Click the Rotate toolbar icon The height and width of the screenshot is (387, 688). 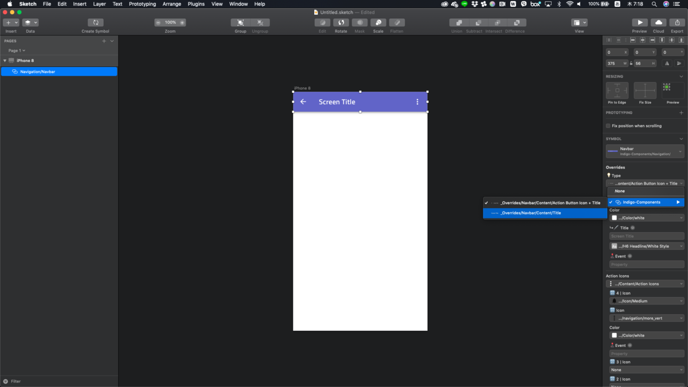341,22
